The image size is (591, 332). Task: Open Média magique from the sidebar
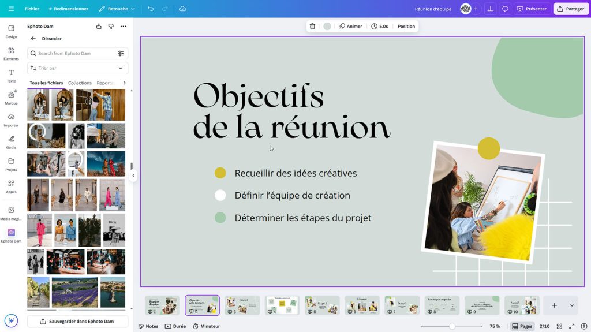11,214
